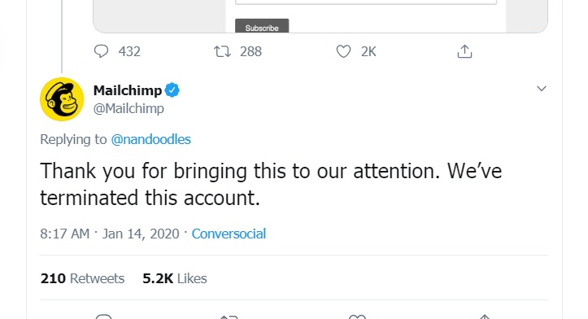The width and height of the screenshot is (588, 319).
Task: Open the @nandoodles profile link
Action: point(150,140)
